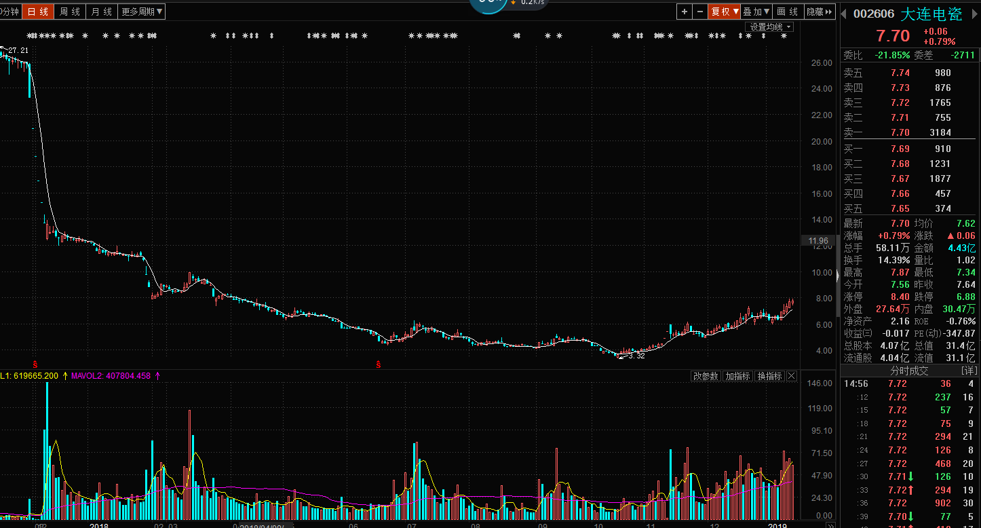This screenshot has height=528, width=981.
Task: Select the 买一 7.69 order row
Action: point(910,149)
